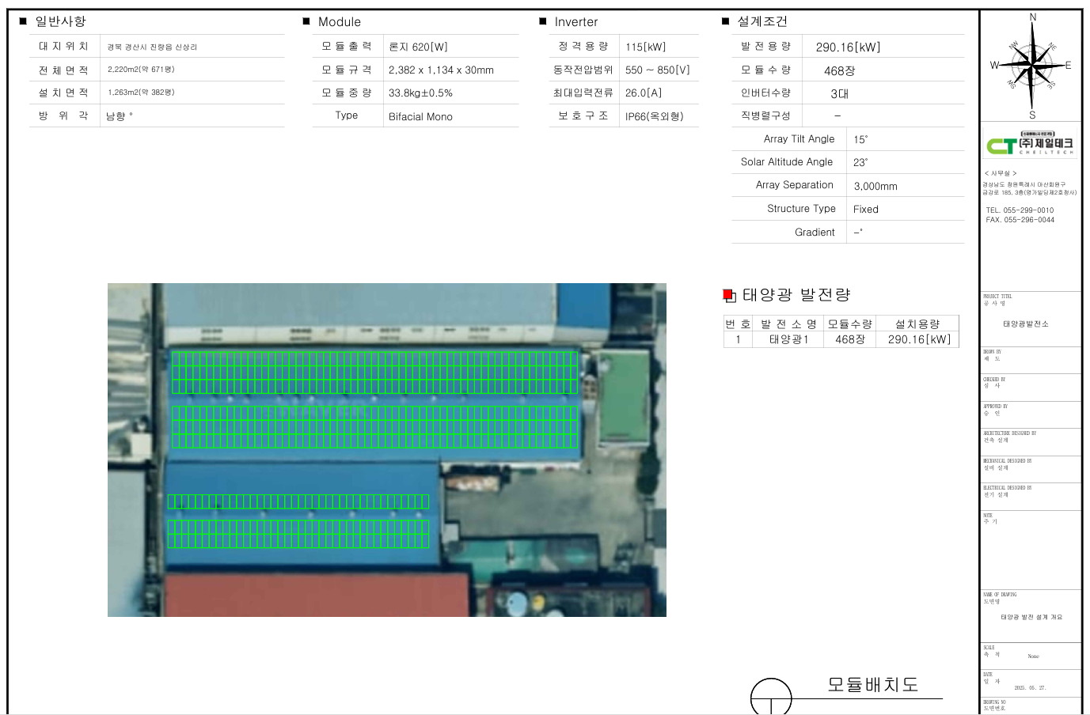Click the 태양광 발전 설계 개요 drawing name
The image size is (1090, 715).
click(1031, 617)
